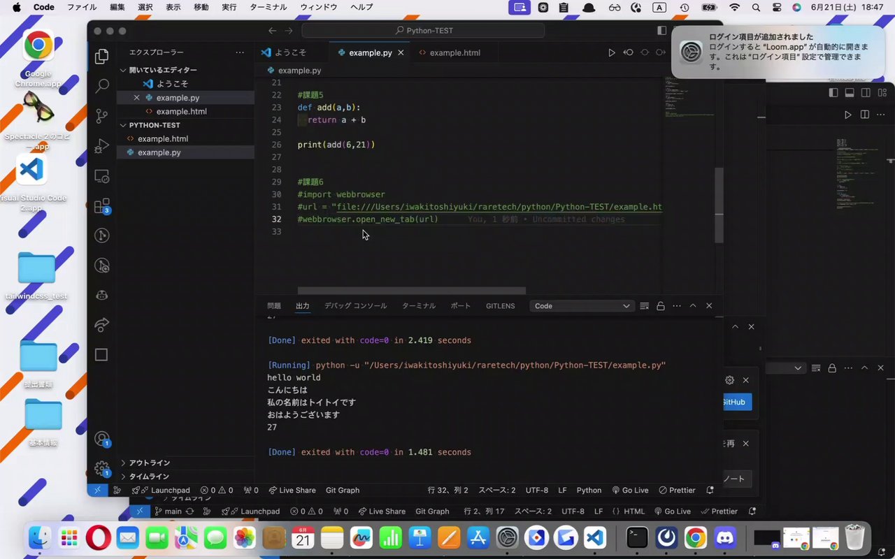Clear the output panel

[x=644, y=306]
